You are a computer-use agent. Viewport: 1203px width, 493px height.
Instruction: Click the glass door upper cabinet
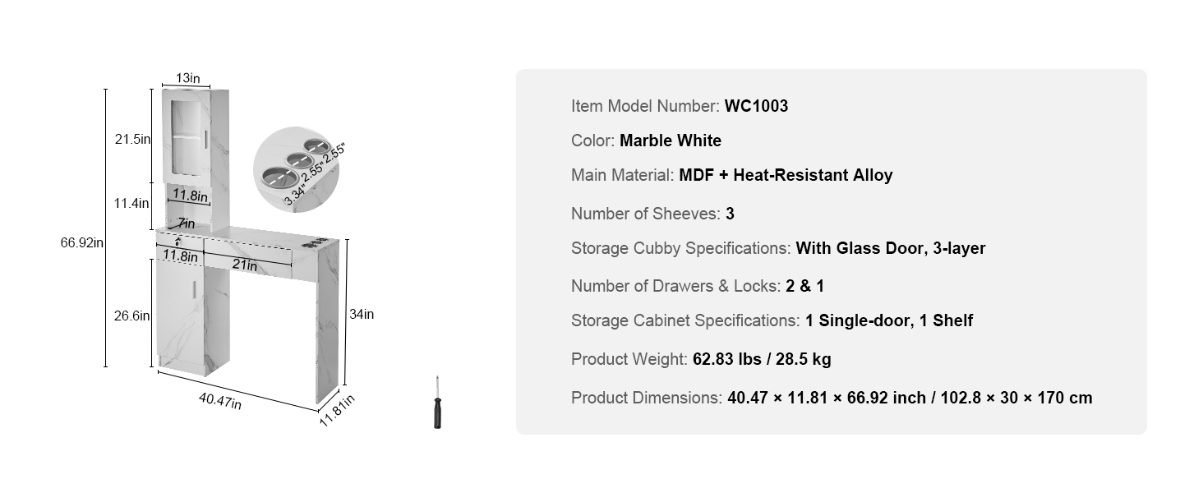pyautogui.click(x=186, y=136)
